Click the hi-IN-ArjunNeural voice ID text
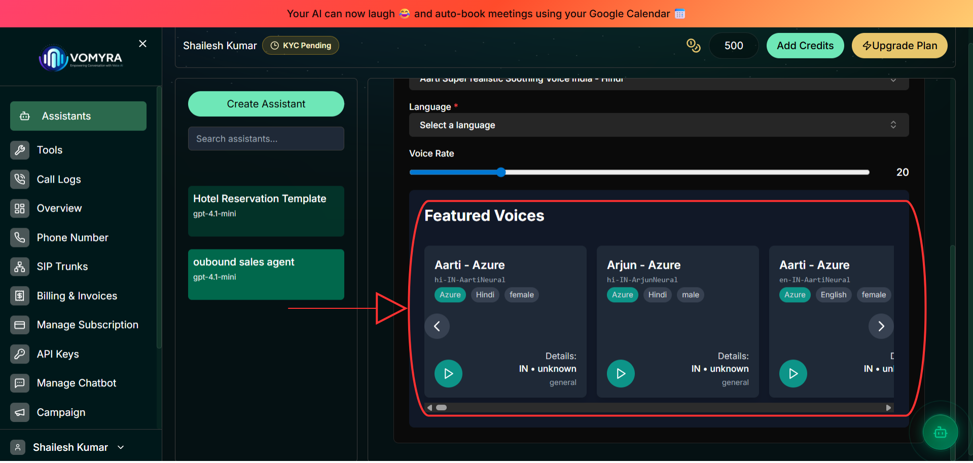Screen dimensions: 973x463 click(x=642, y=280)
